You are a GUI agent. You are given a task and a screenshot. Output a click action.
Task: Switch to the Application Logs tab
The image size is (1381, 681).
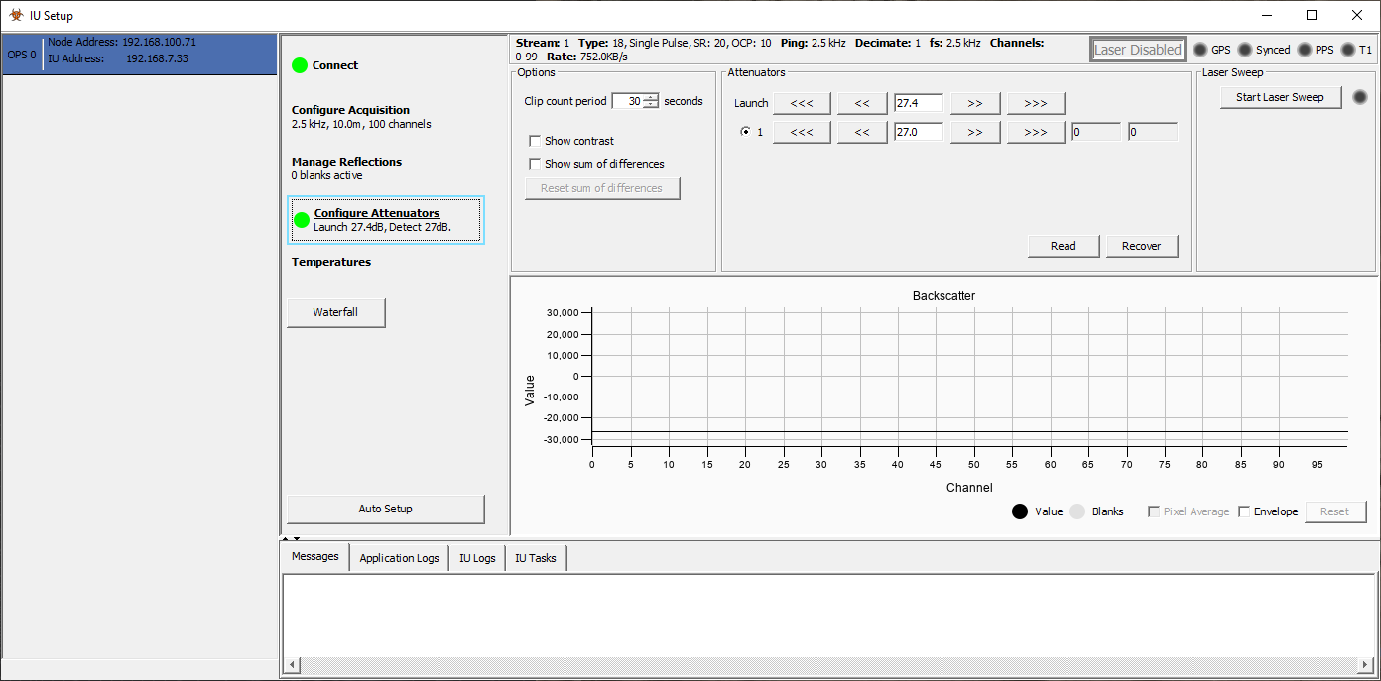tap(398, 557)
